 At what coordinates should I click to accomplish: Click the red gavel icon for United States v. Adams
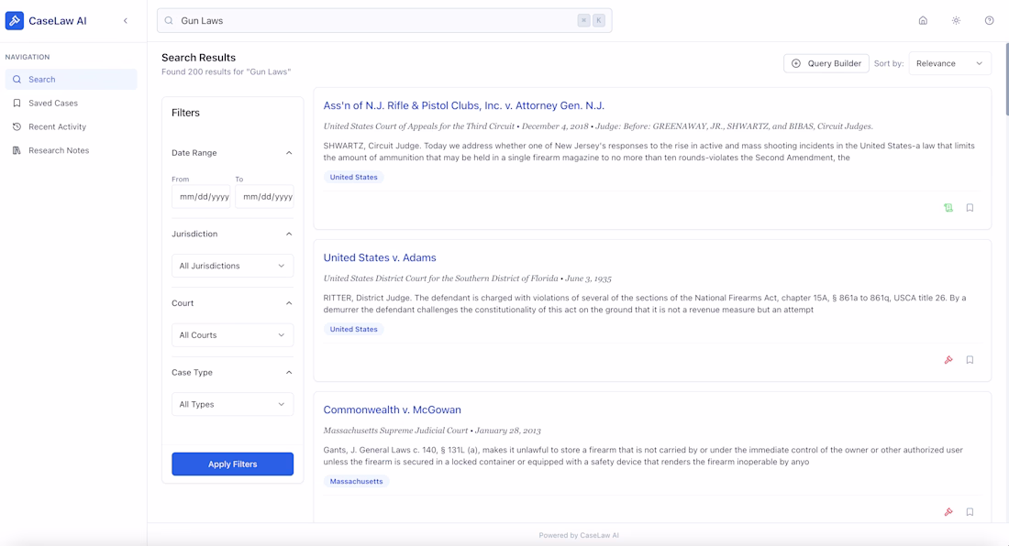click(x=948, y=360)
